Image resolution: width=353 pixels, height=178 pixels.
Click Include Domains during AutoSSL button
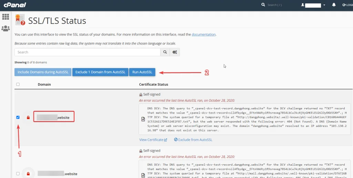[x=43, y=72]
